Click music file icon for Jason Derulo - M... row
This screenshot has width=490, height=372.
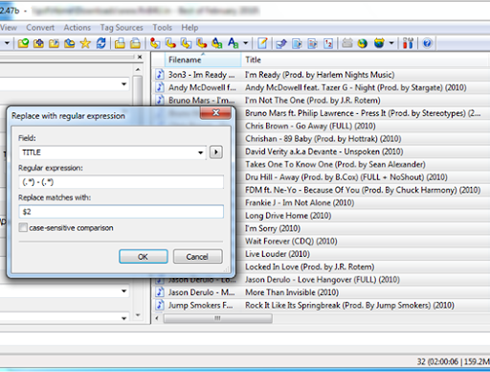point(160,292)
